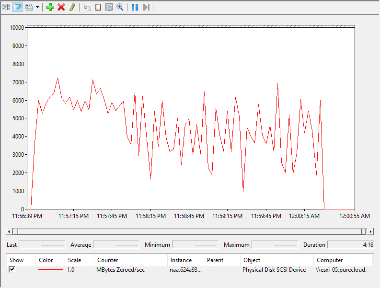
Task: Click the Change Graph Type icon
Action: (29, 7)
